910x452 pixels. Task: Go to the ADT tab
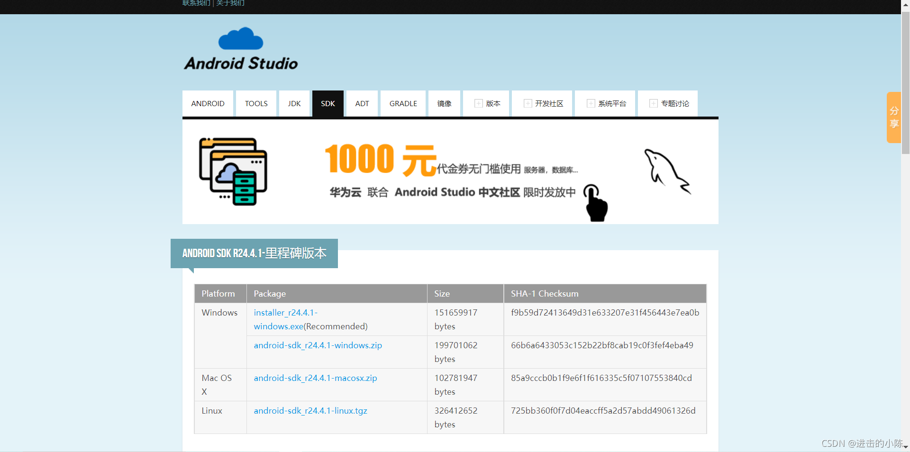pos(362,103)
